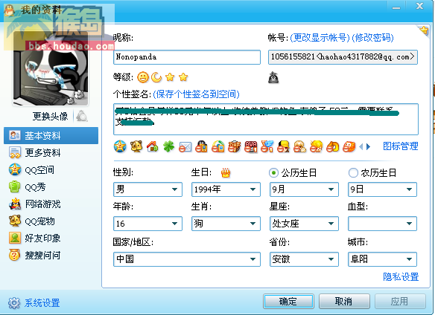Open the mail envelope icon

185,146
